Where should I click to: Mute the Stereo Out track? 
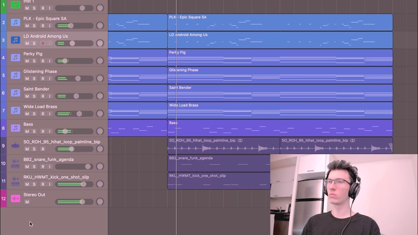coord(27,202)
